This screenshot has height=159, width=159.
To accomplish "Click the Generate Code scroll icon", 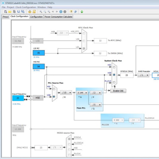I will point(34,12).
